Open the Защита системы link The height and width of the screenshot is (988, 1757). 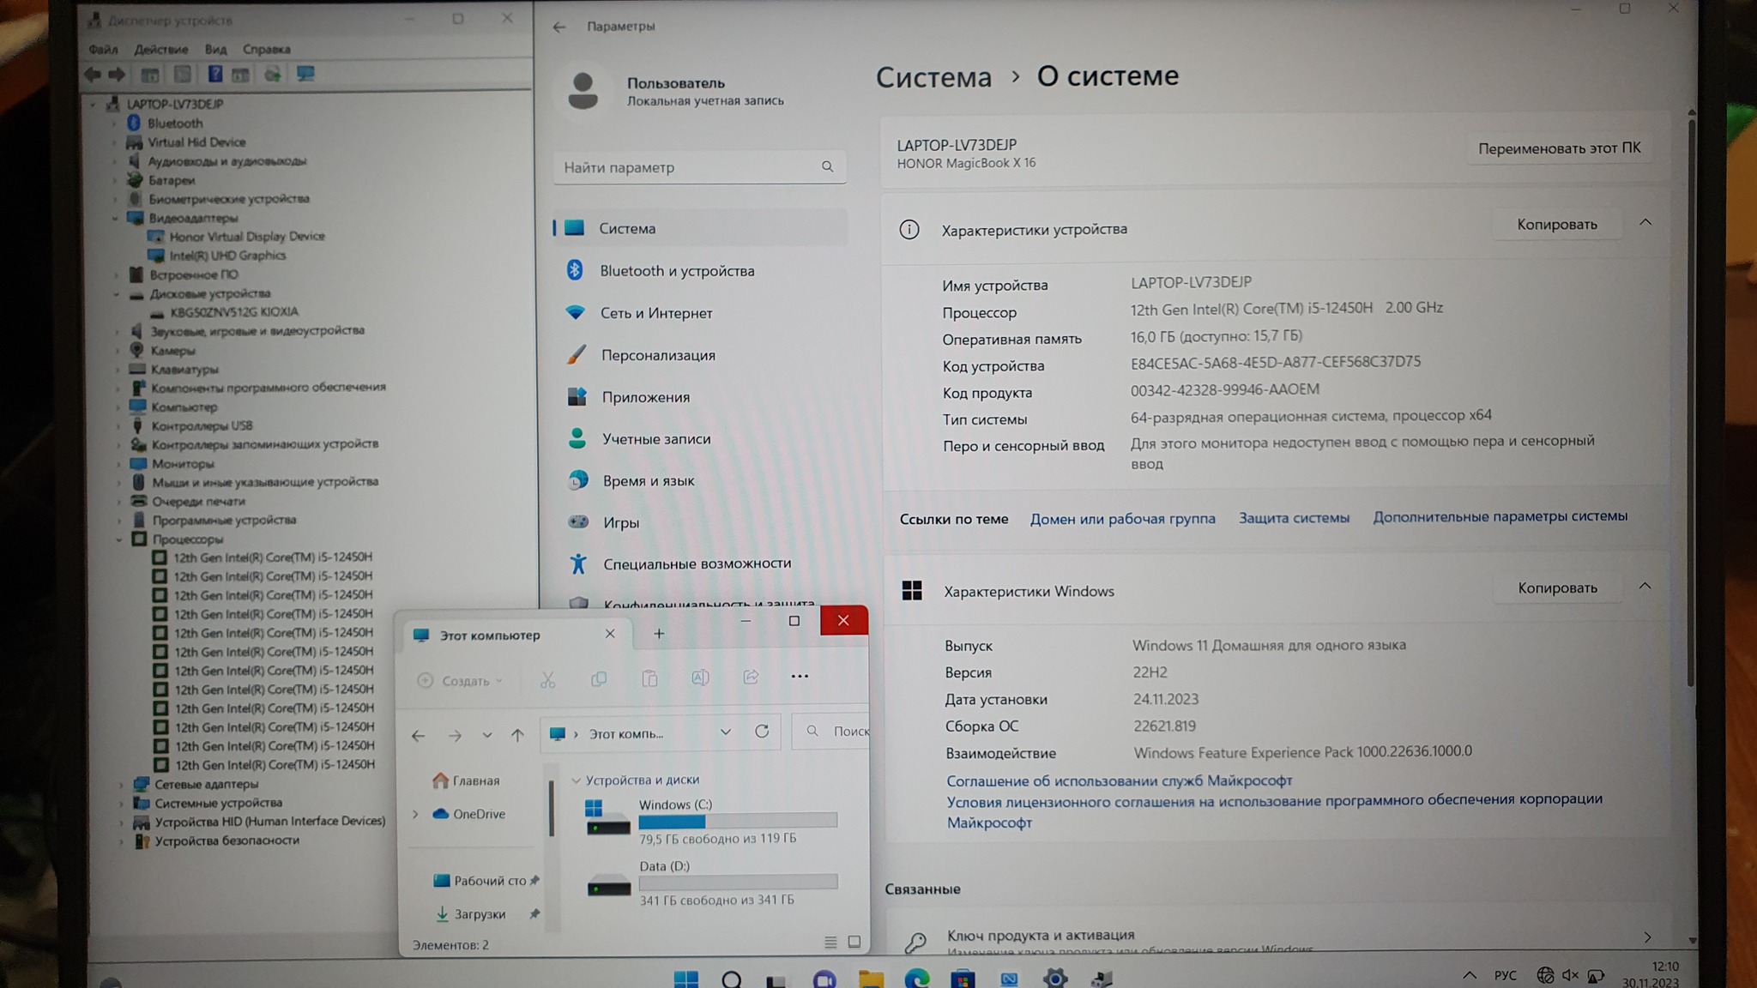1294,518
